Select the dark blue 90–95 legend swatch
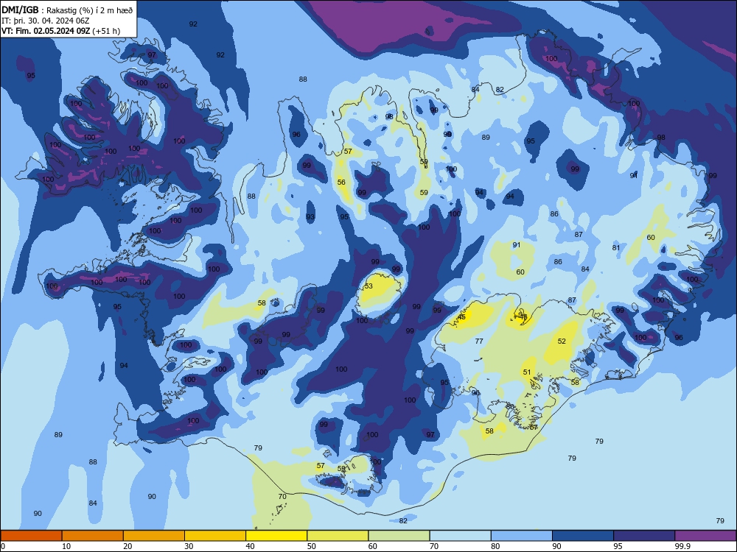 point(583,536)
